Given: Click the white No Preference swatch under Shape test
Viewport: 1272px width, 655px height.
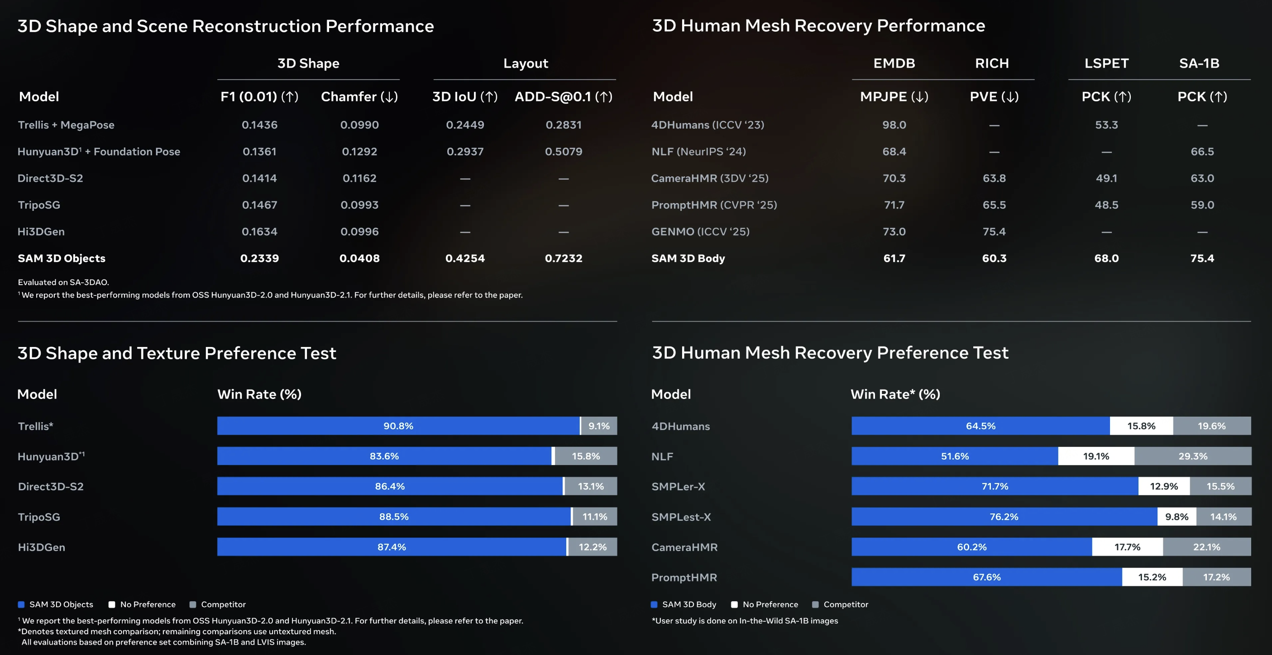Looking at the screenshot, I should coord(112,604).
